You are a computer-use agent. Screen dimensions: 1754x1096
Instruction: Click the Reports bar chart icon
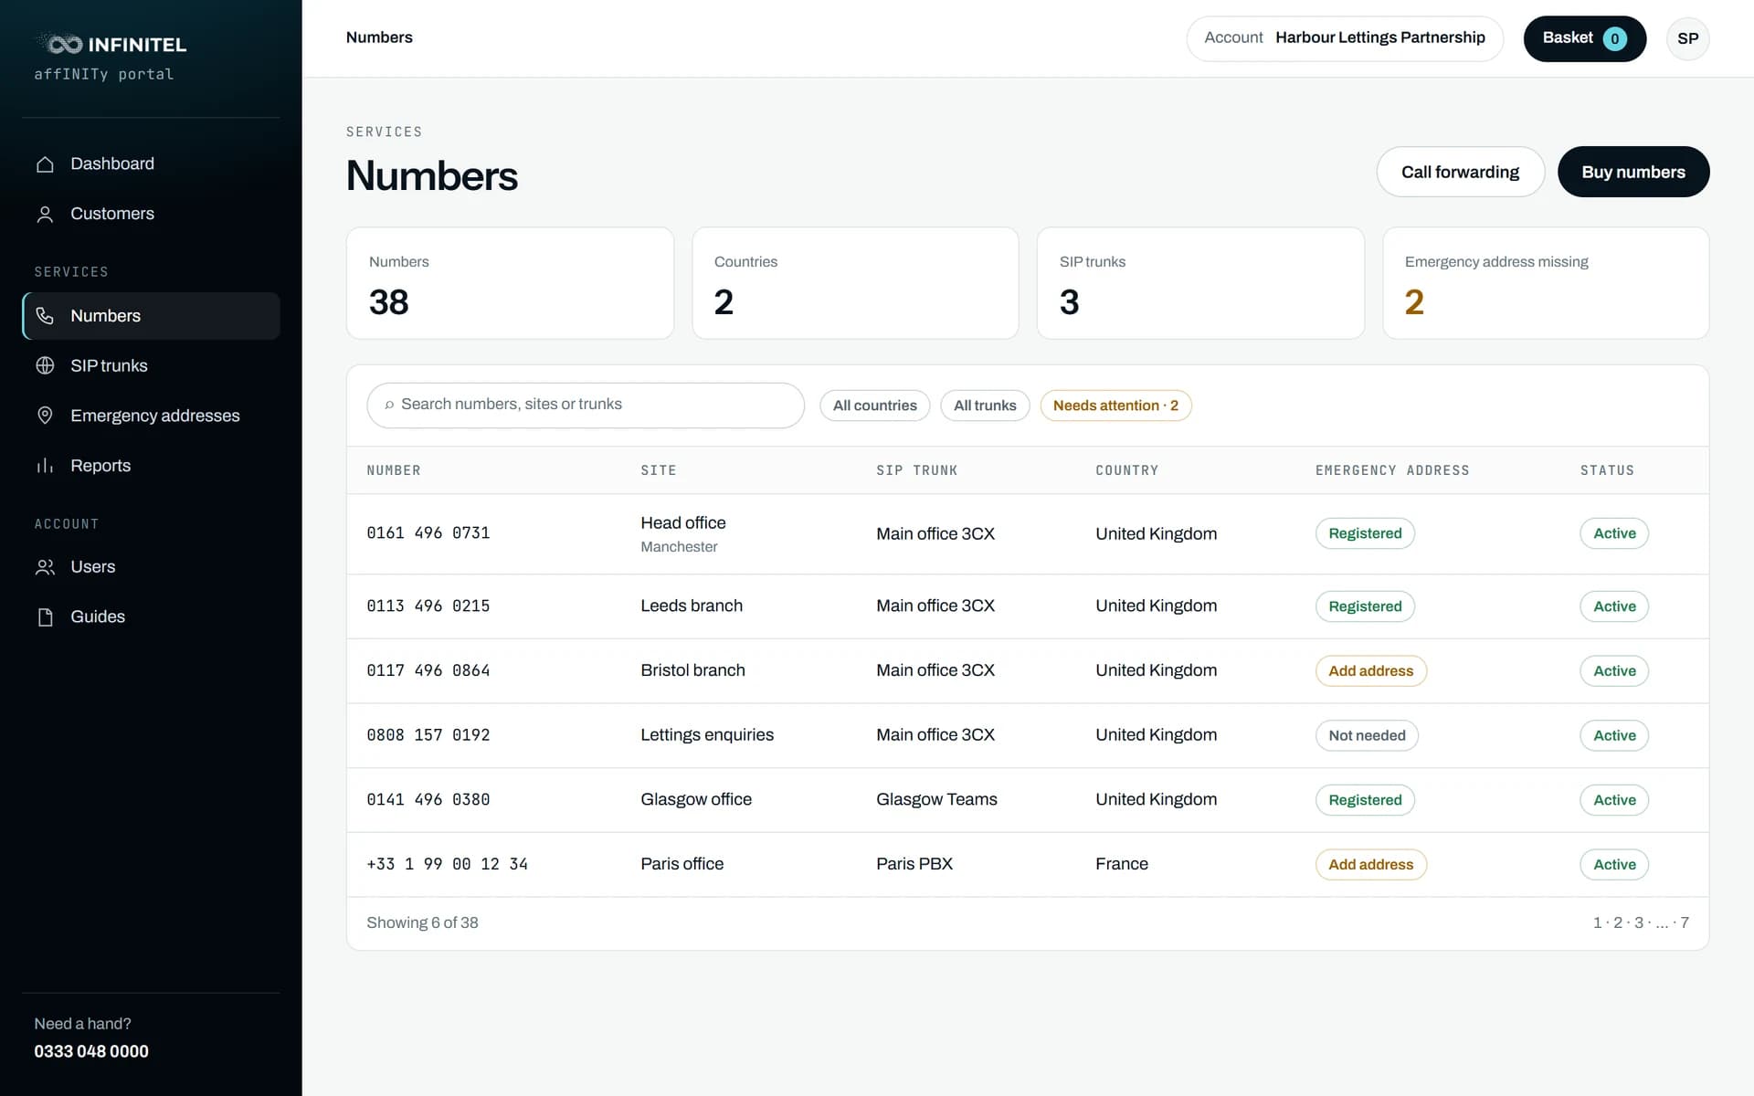(x=45, y=466)
